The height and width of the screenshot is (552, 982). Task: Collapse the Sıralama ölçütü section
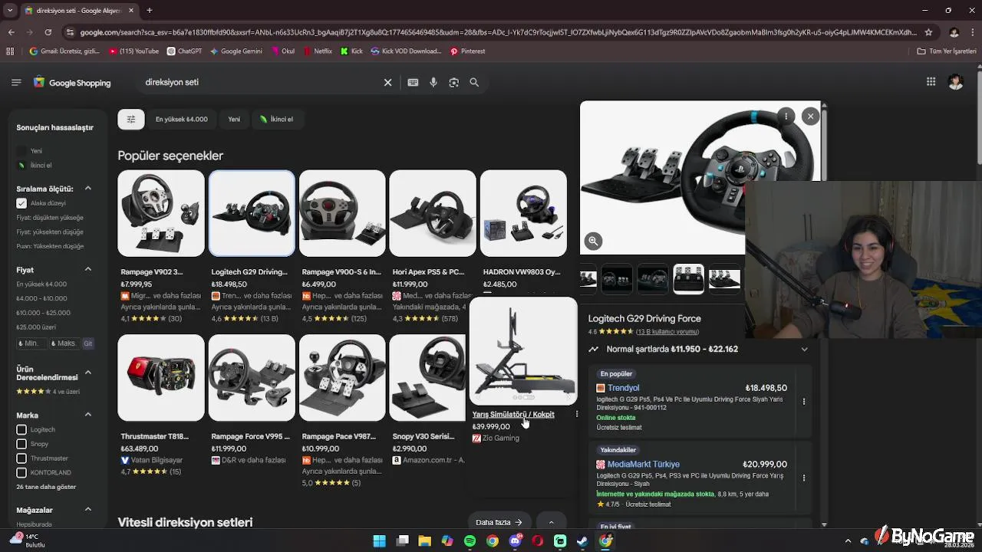click(87, 189)
